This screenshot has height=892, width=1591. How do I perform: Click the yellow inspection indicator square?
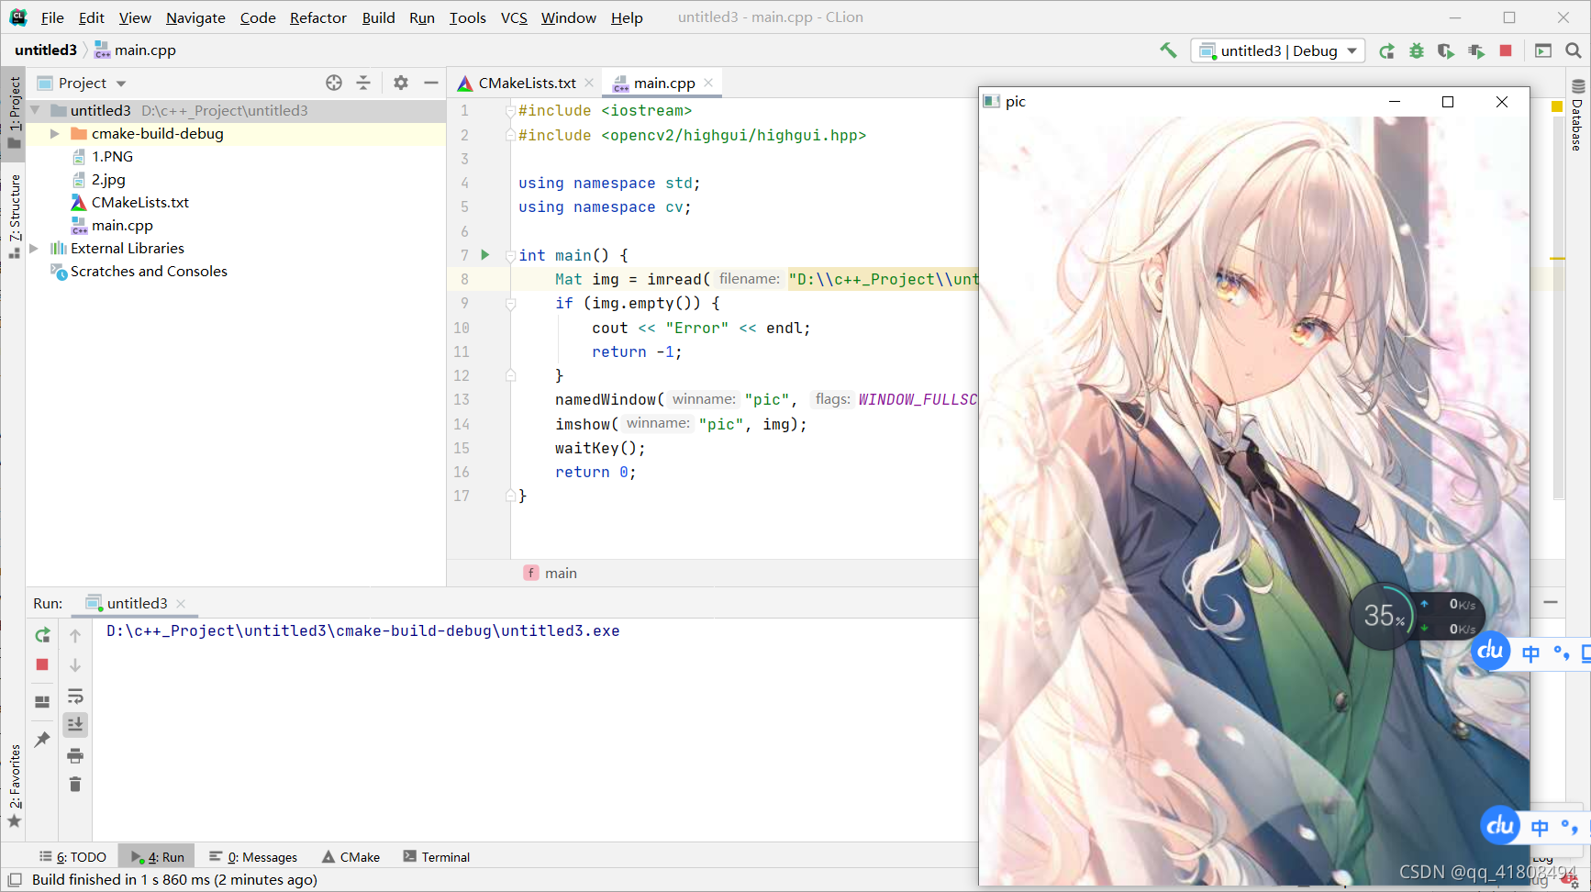click(1556, 106)
